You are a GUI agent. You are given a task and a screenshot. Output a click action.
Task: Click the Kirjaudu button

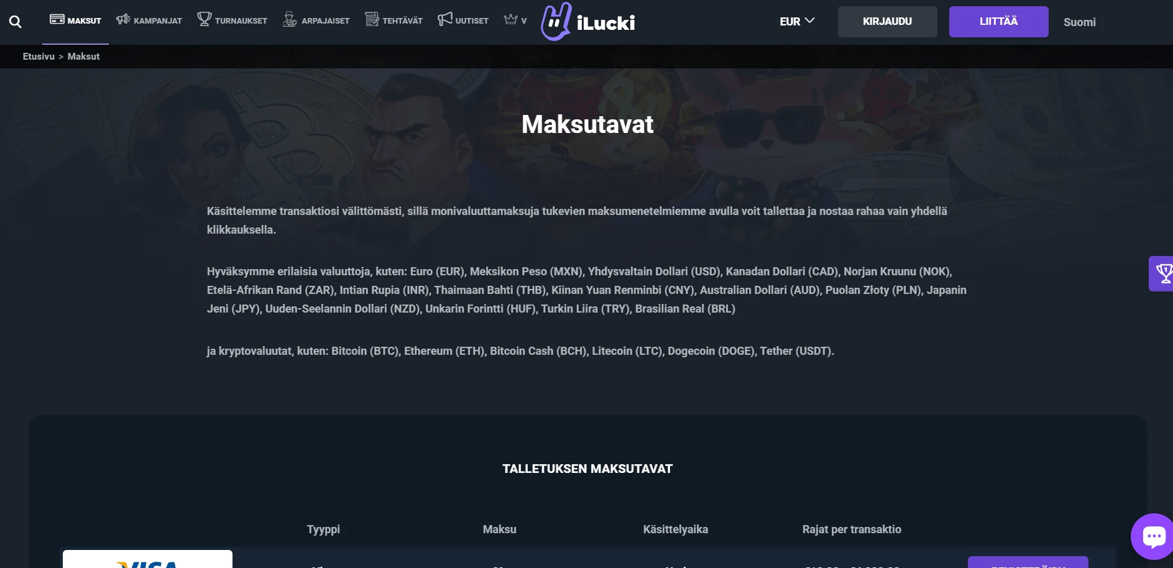tap(887, 22)
